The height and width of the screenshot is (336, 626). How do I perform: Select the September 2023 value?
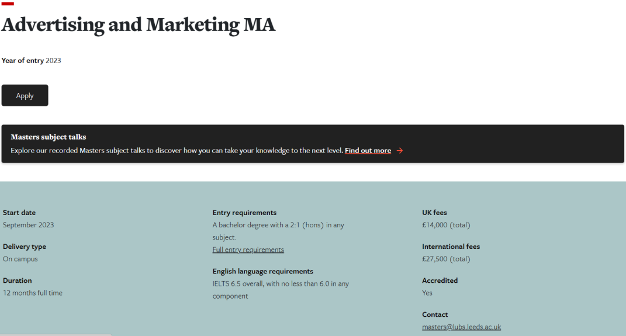pos(28,225)
